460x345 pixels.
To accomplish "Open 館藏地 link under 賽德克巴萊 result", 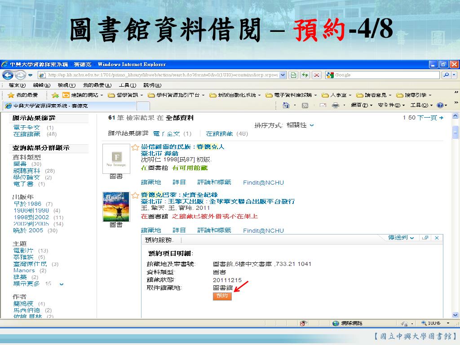I will 151,230.
